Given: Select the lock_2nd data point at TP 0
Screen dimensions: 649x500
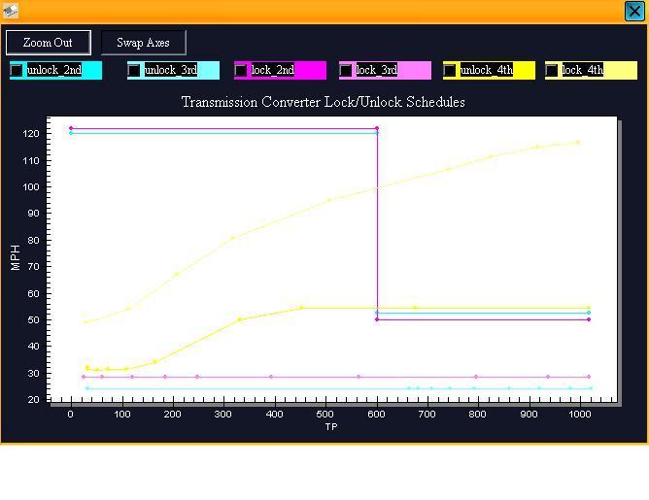Looking at the screenshot, I should tap(71, 128).
